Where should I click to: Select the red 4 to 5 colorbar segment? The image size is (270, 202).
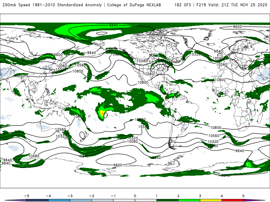(x=233, y=200)
